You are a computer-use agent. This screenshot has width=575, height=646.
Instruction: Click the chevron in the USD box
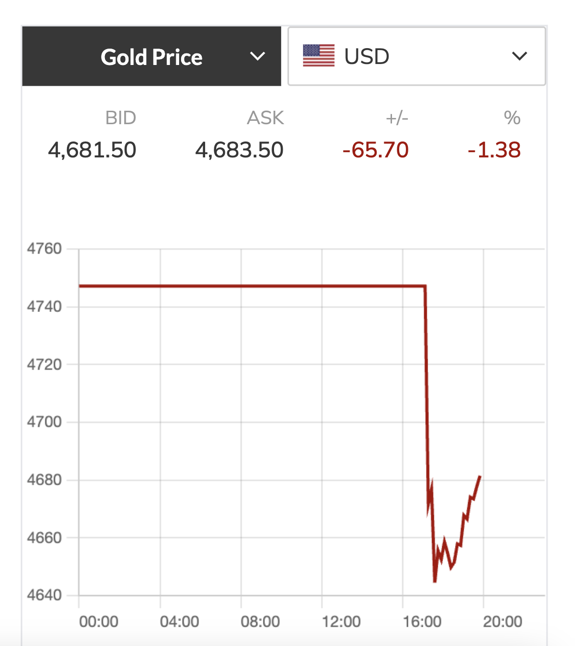tap(520, 56)
